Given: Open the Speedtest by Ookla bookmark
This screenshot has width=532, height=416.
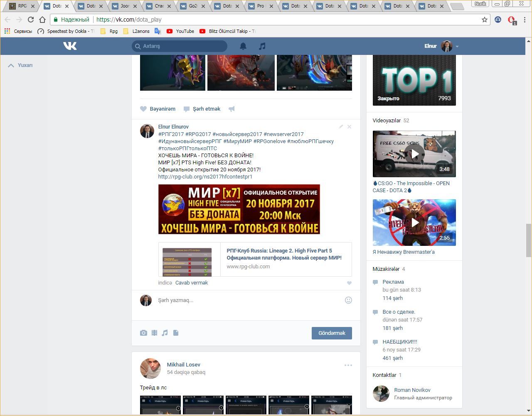Looking at the screenshot, I should pos(66,31).
